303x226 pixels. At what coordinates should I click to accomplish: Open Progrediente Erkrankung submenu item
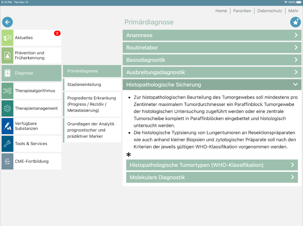coord(92,104)
